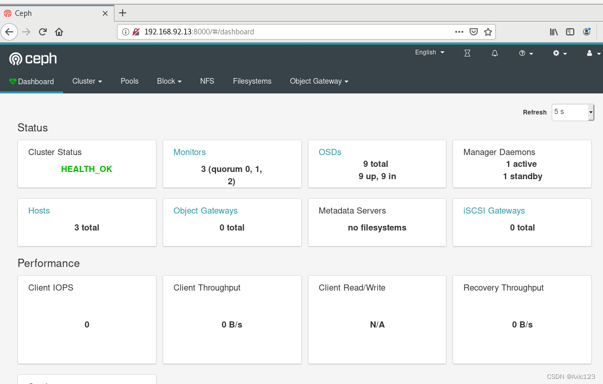The image size is (603, 384).
Task: Open the user profile menu
Action: (x=593, y=53)
